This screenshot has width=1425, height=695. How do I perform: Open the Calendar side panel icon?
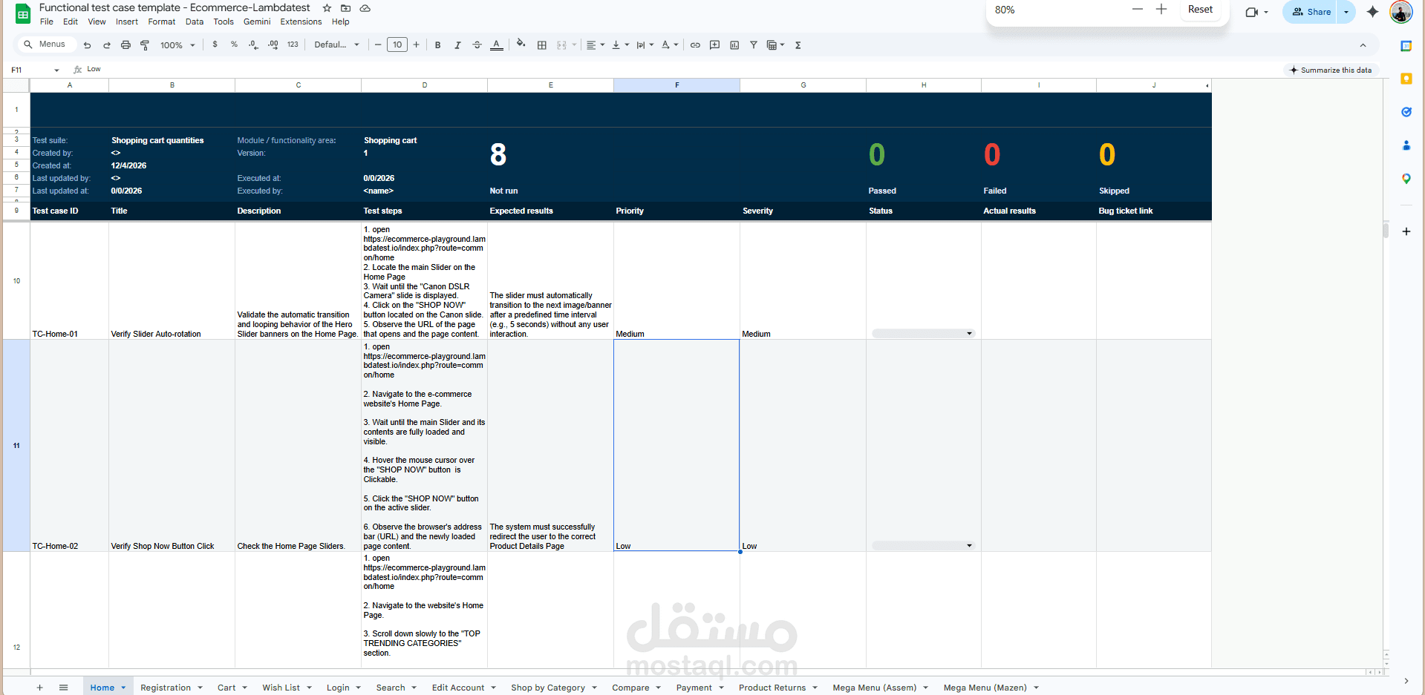coord(1406,46)
